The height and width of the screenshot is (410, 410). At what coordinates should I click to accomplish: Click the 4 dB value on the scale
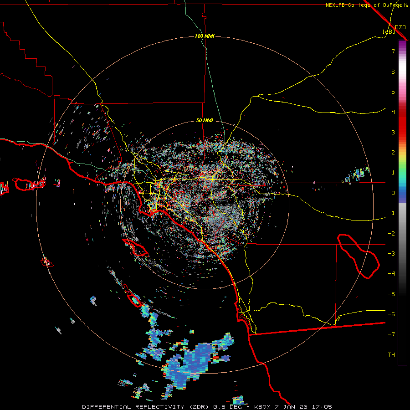[393, 112]
